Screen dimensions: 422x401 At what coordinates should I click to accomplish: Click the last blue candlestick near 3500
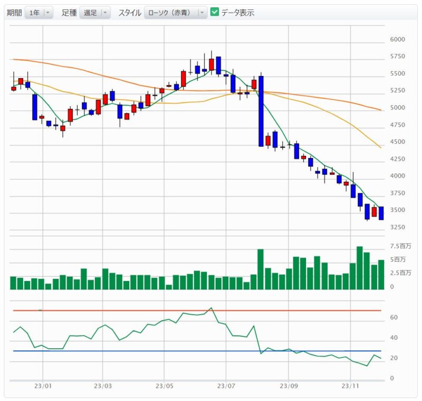tap(381, 213)
